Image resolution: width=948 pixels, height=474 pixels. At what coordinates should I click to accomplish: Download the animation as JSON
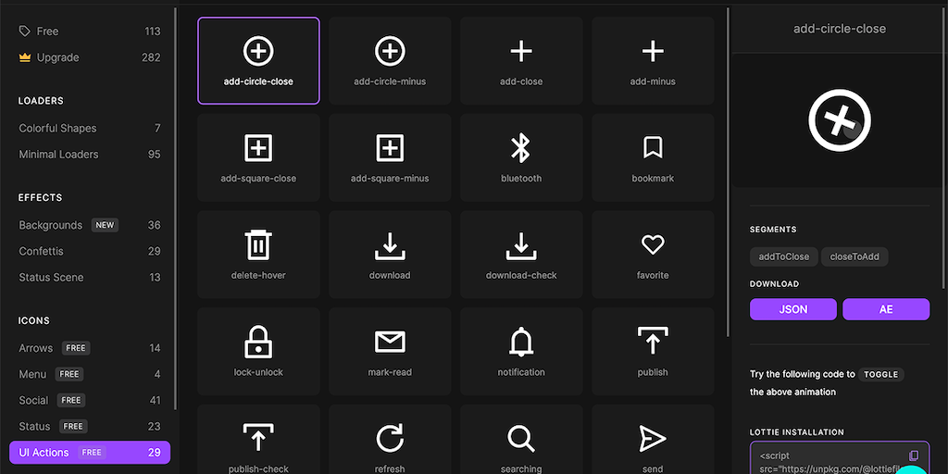(x=793, y=309)
